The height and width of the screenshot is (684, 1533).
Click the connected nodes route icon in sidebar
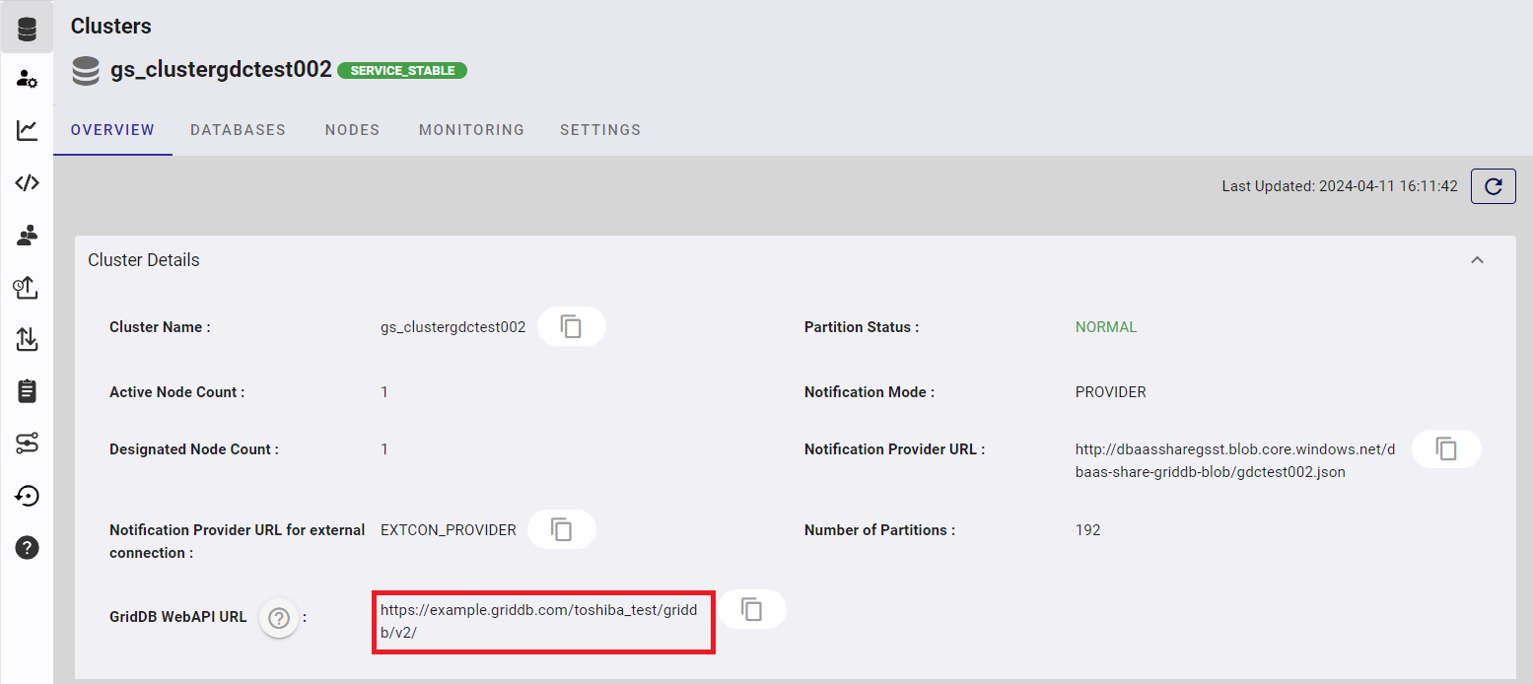tap(28, 444)
